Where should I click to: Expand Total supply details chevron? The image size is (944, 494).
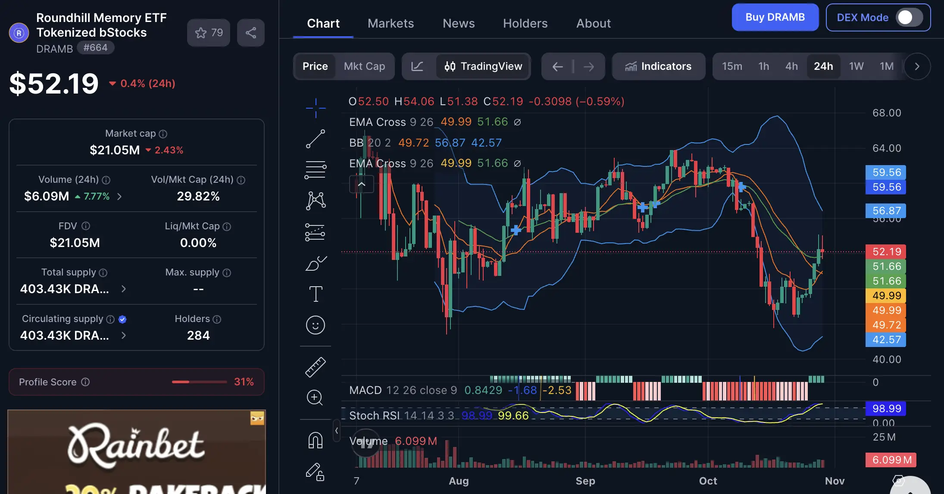(x=124, y=289)
